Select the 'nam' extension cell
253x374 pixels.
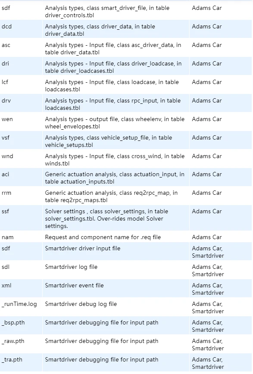(7, 237)
